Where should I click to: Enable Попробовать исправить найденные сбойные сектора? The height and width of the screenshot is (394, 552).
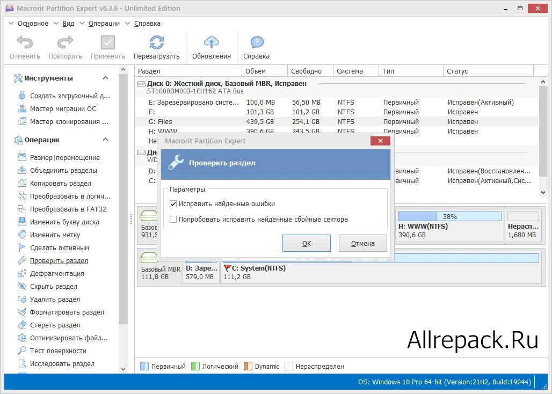coord(173,219)
